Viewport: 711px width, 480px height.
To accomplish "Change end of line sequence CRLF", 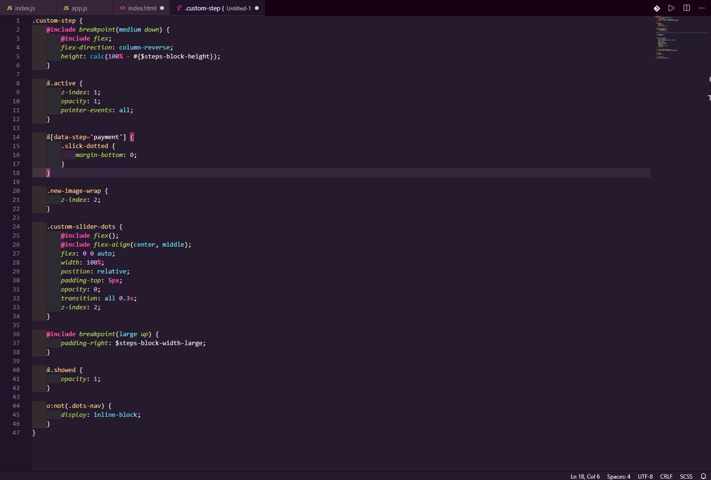I will (666, 476).
